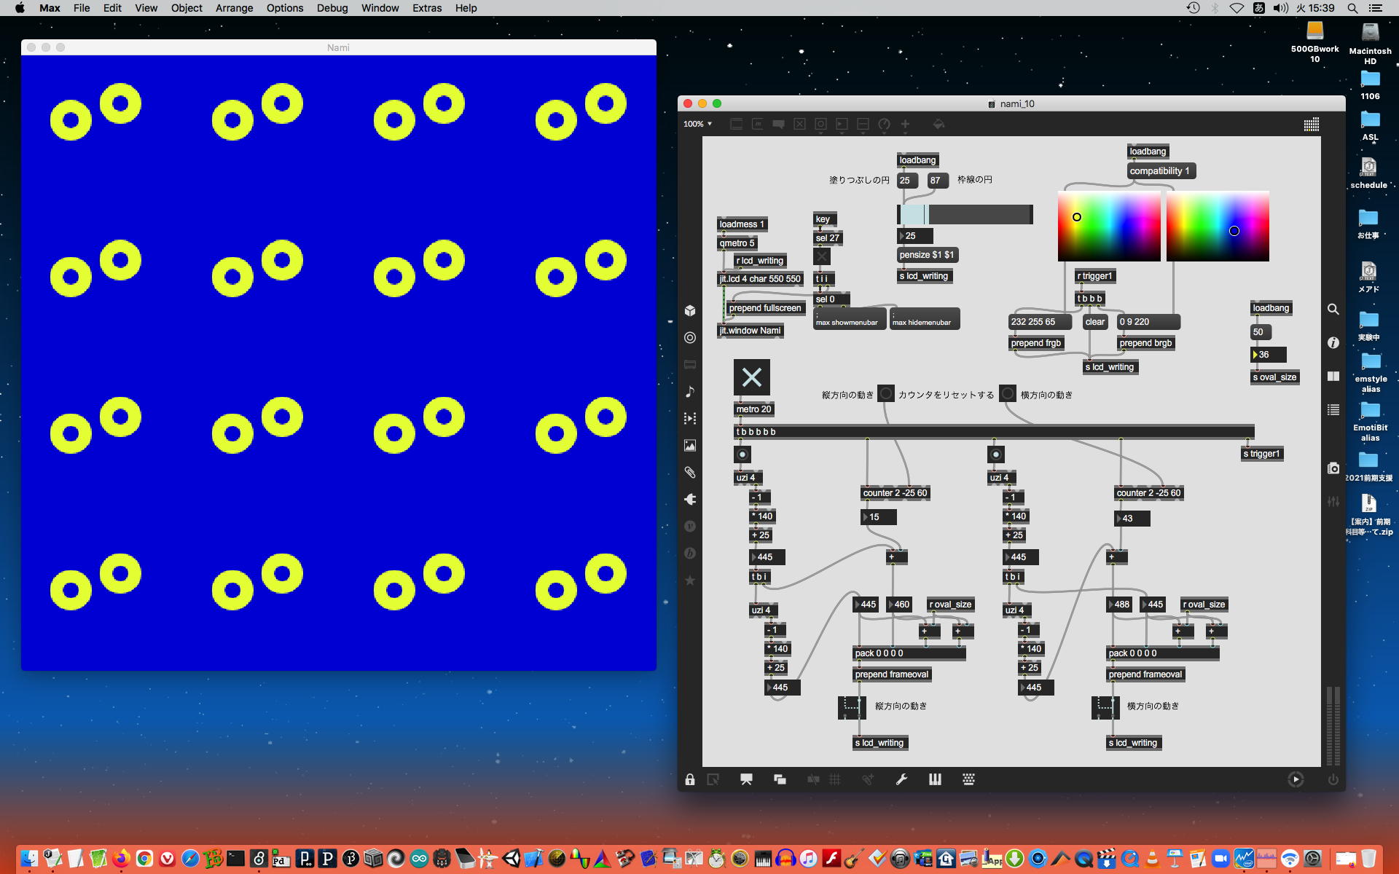This screenshot has height=874, width=1399.
Task: Open the 100% zoom dropdown
Action: pos(697,125)
